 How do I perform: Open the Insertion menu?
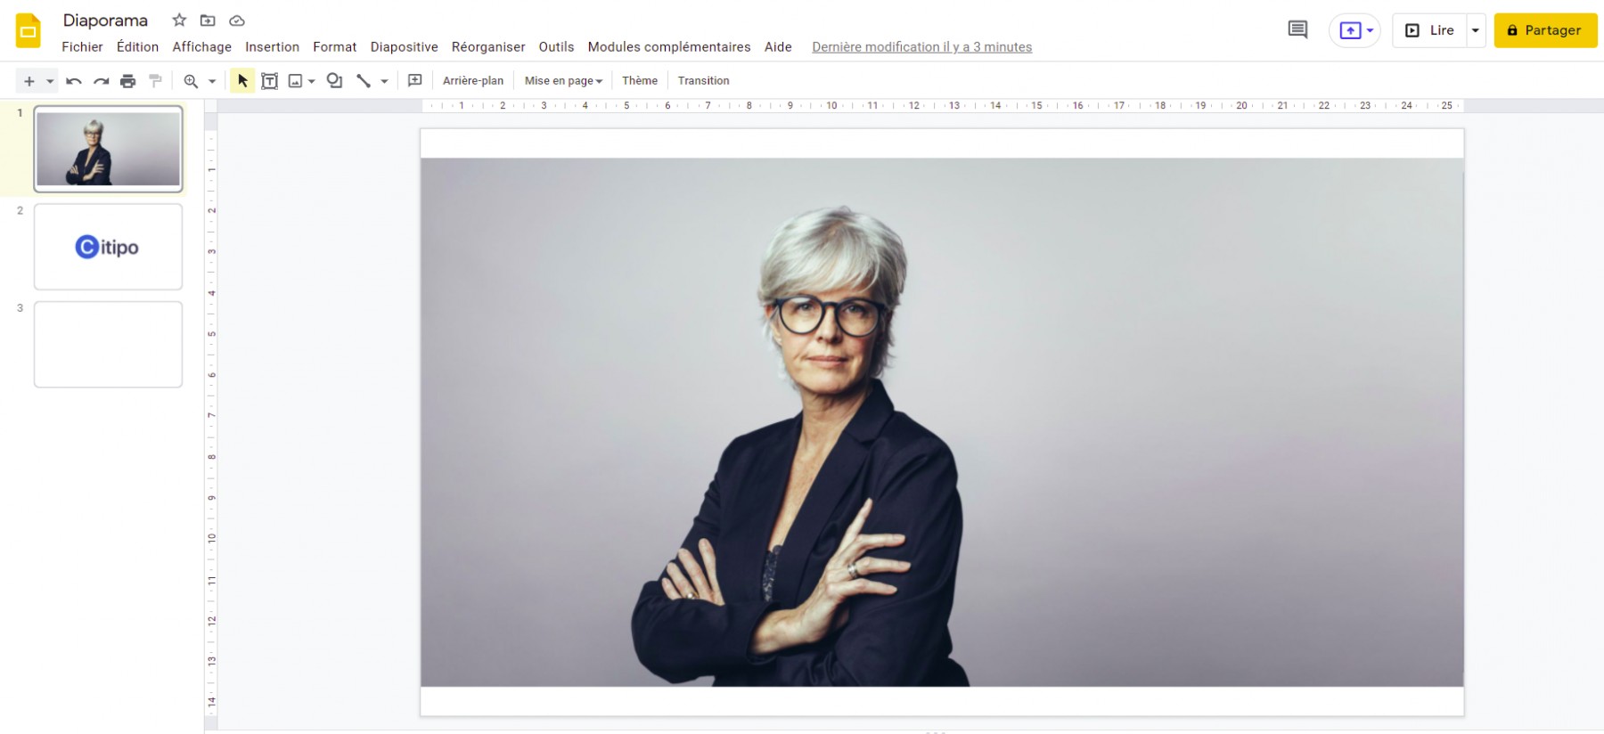click(272, 47)
